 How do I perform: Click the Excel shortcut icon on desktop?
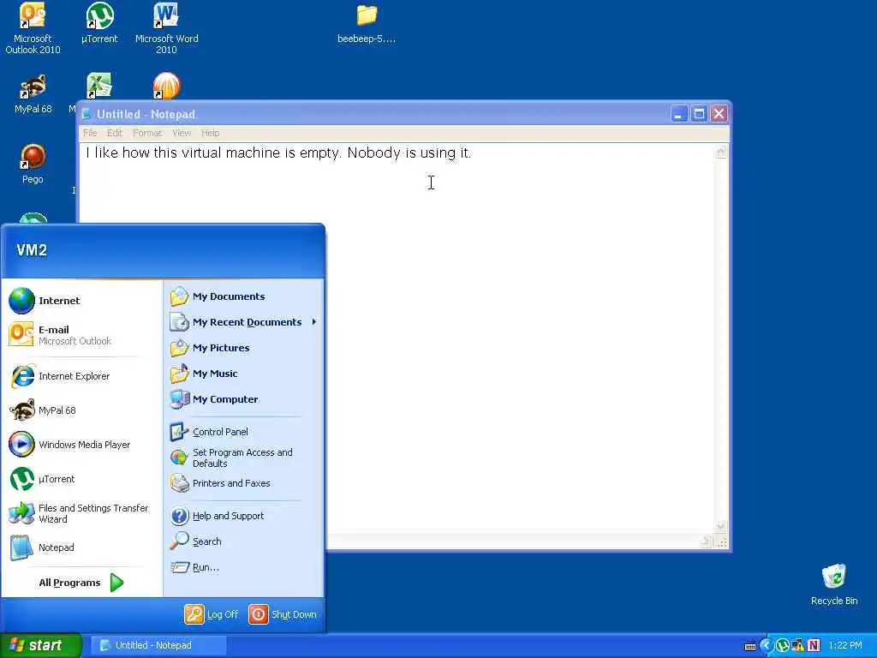99,86
